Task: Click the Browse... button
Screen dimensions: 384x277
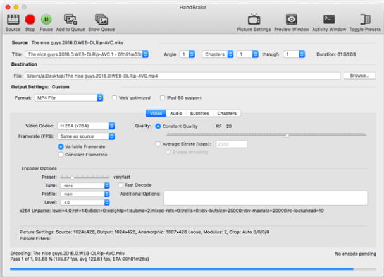Action: [x=359, y=76]
